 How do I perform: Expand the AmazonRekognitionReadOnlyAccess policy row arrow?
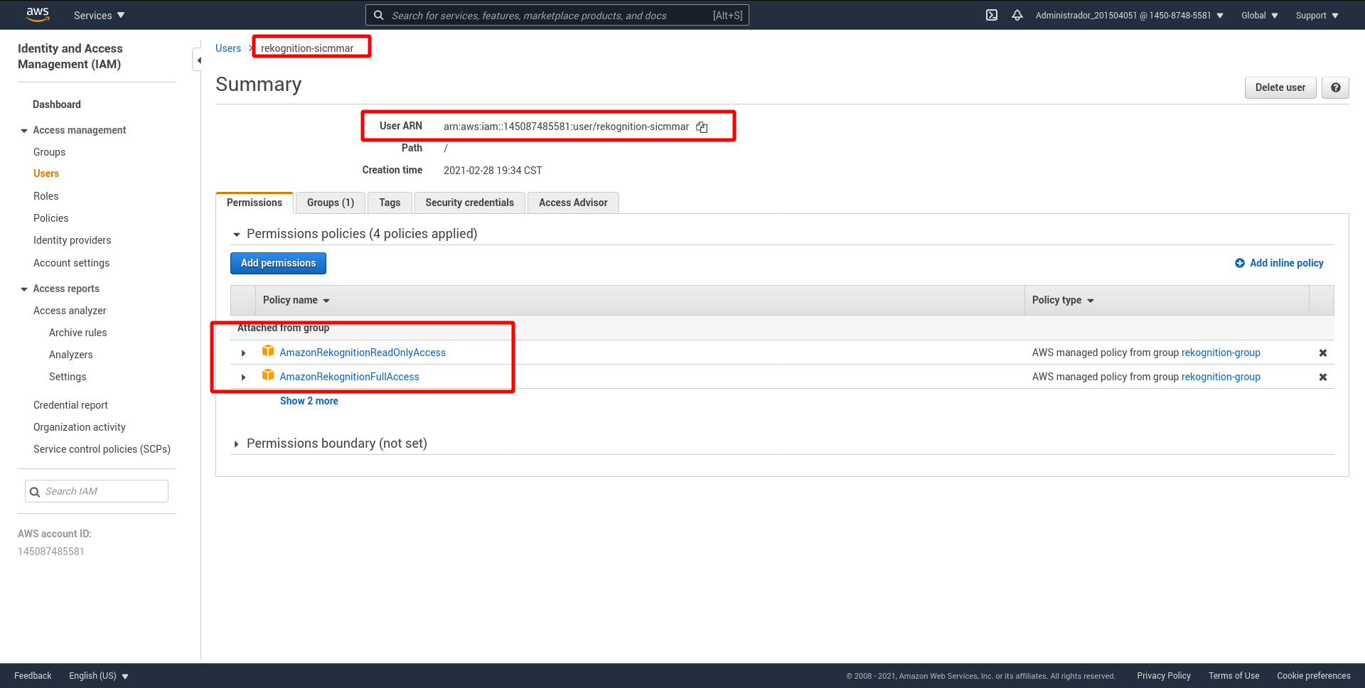point(243,353)
